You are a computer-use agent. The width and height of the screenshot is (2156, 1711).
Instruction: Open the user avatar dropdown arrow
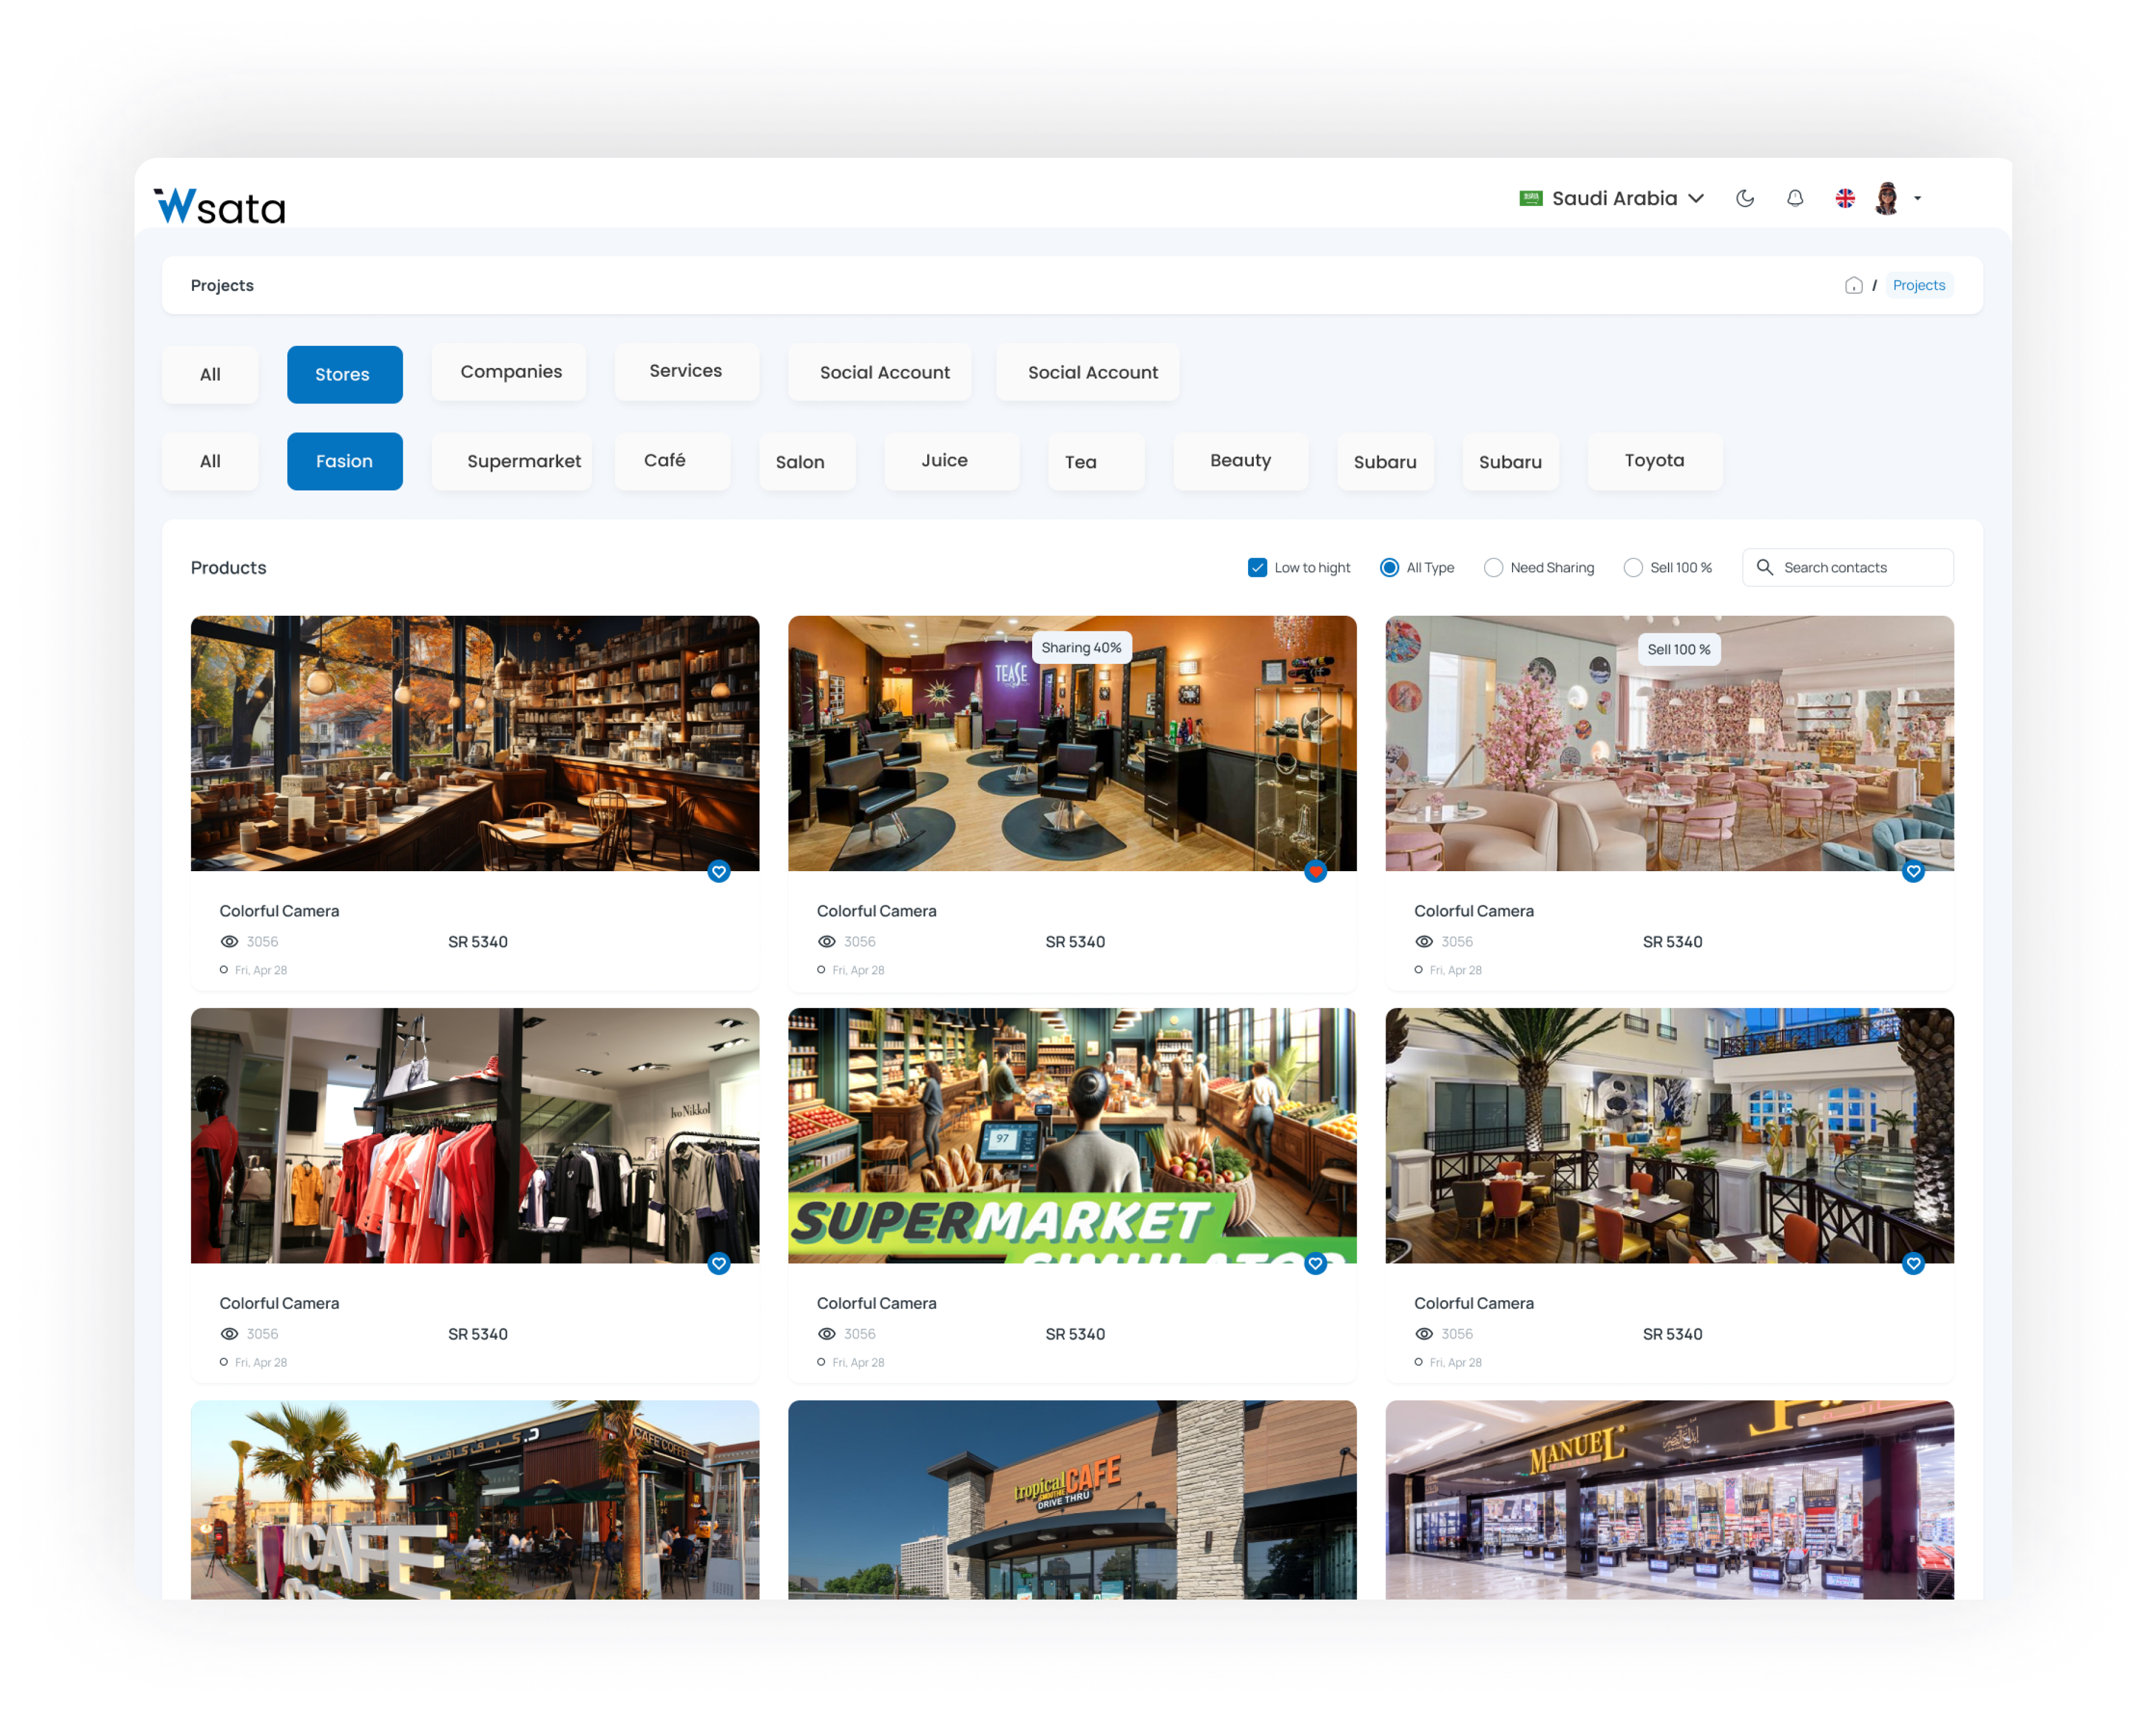1917,198
